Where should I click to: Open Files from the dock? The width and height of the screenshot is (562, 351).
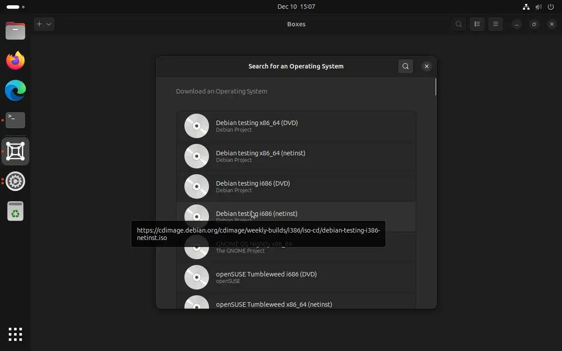pos(15,31)
